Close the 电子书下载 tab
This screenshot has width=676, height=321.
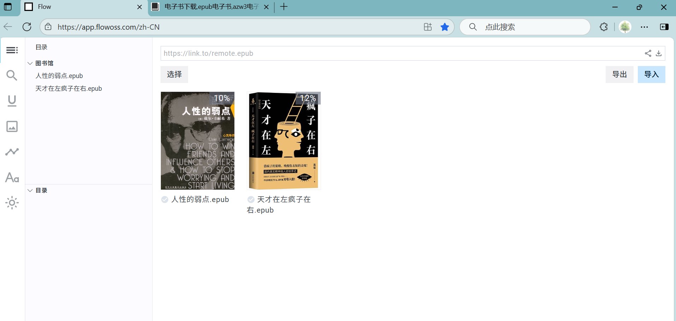pos(267,7)
